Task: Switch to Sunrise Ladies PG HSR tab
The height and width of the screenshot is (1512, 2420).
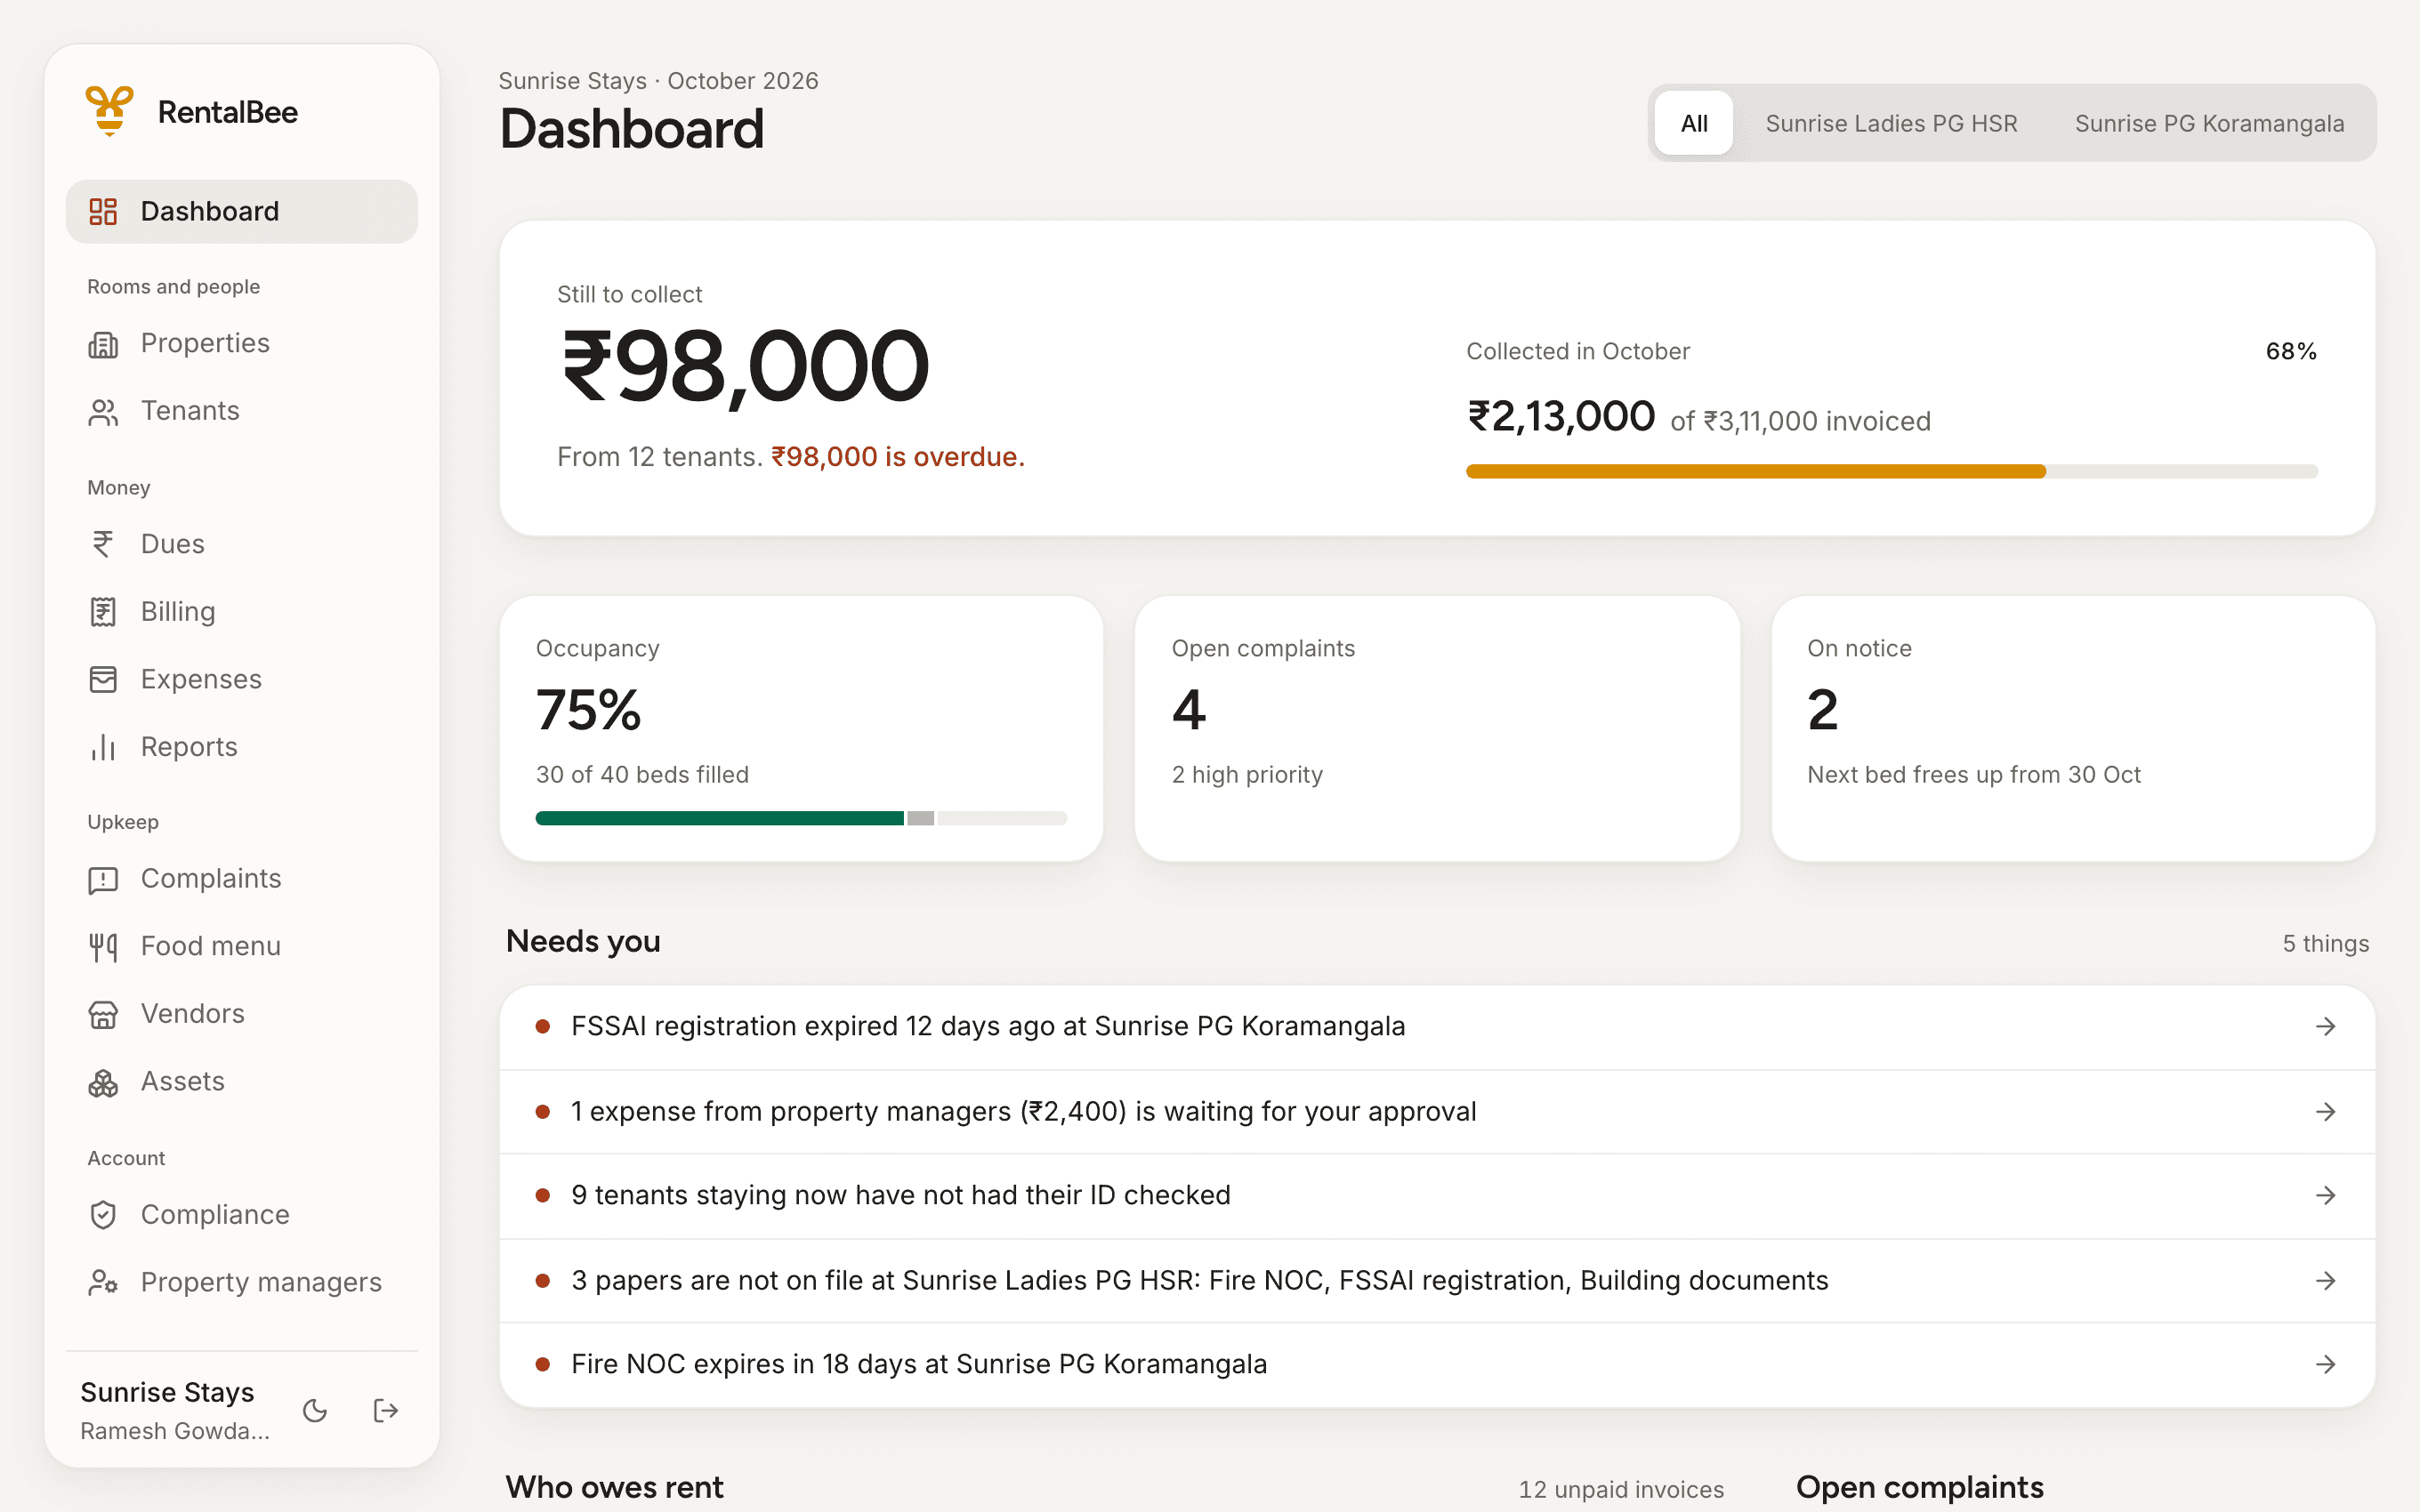Action: [x=1891, y=123]
